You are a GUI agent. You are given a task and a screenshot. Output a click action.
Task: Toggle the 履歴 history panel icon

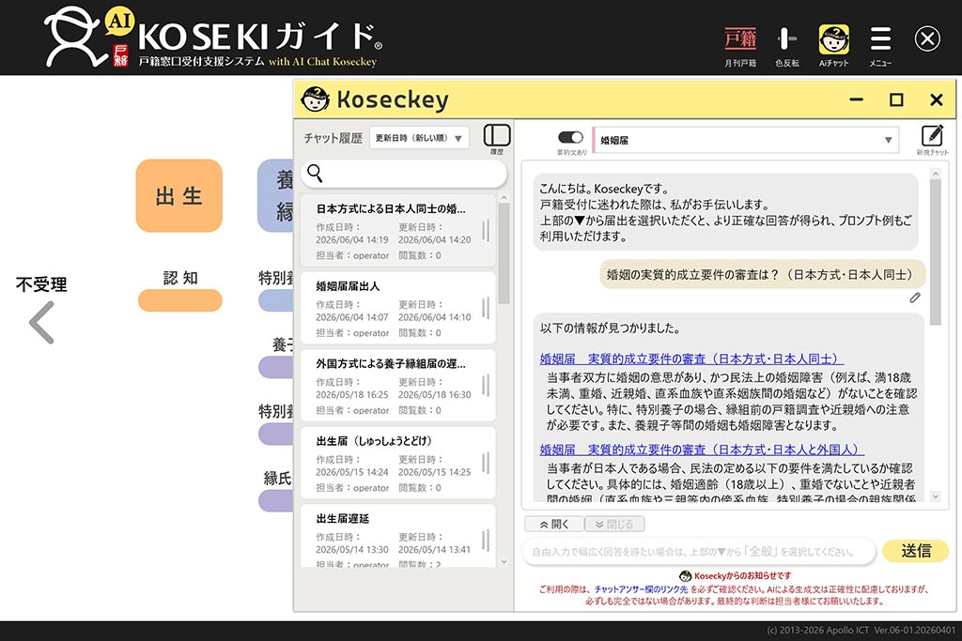pyautogui.click(x=497, y=139)
